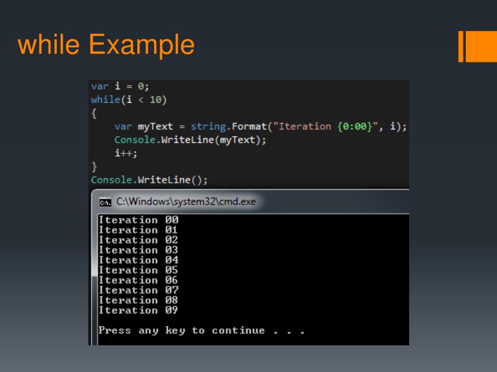Click the string.Format code line
Viewport: 497px width, 372px height.
261,126
